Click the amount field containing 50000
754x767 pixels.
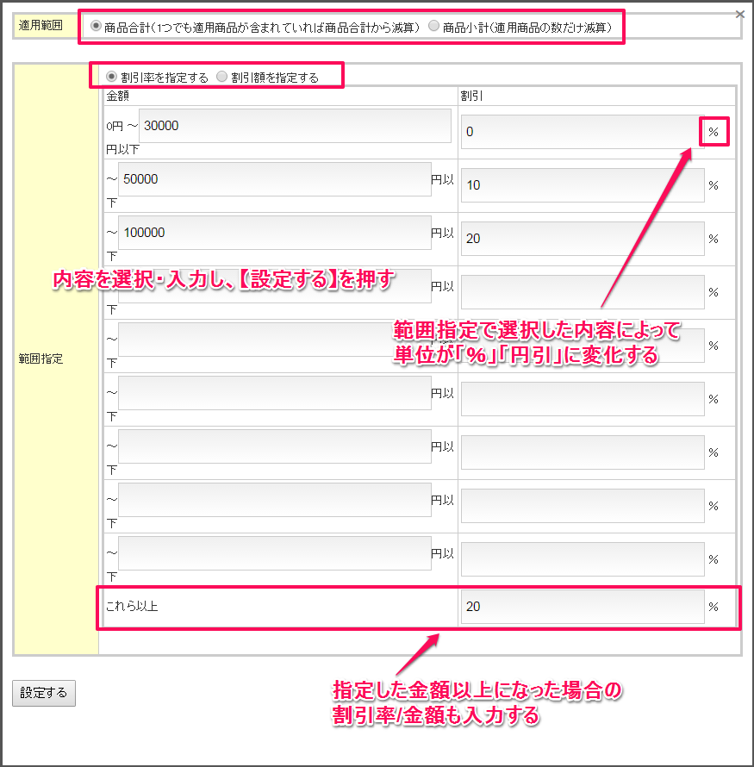tap(274, 179)
